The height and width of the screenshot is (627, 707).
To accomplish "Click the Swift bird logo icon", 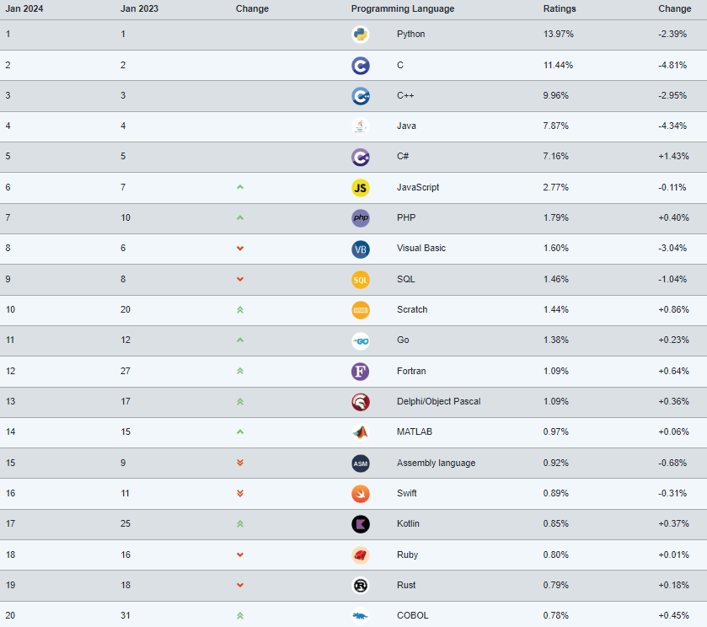I will click(x=361, y=494).
